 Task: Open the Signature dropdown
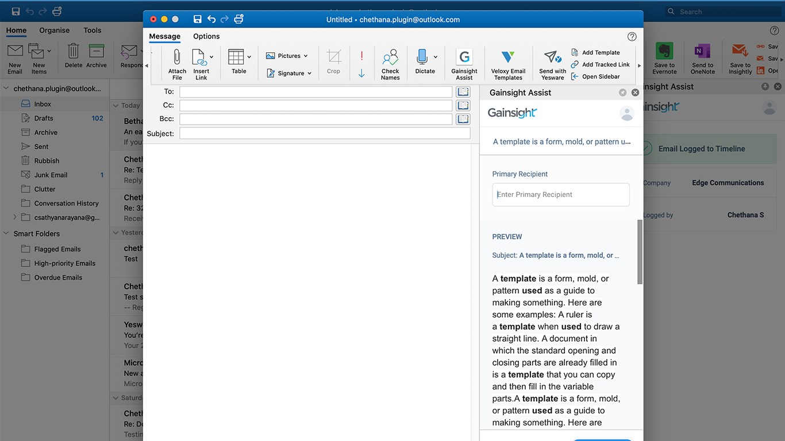coord(289,73)
